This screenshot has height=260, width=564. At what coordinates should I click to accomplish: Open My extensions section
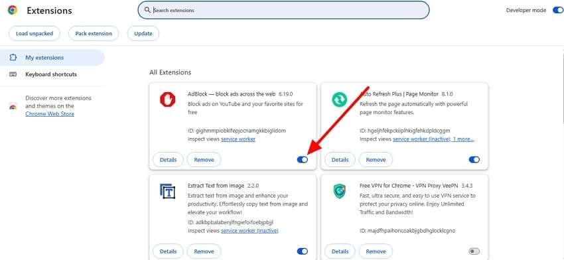[52, 58]
